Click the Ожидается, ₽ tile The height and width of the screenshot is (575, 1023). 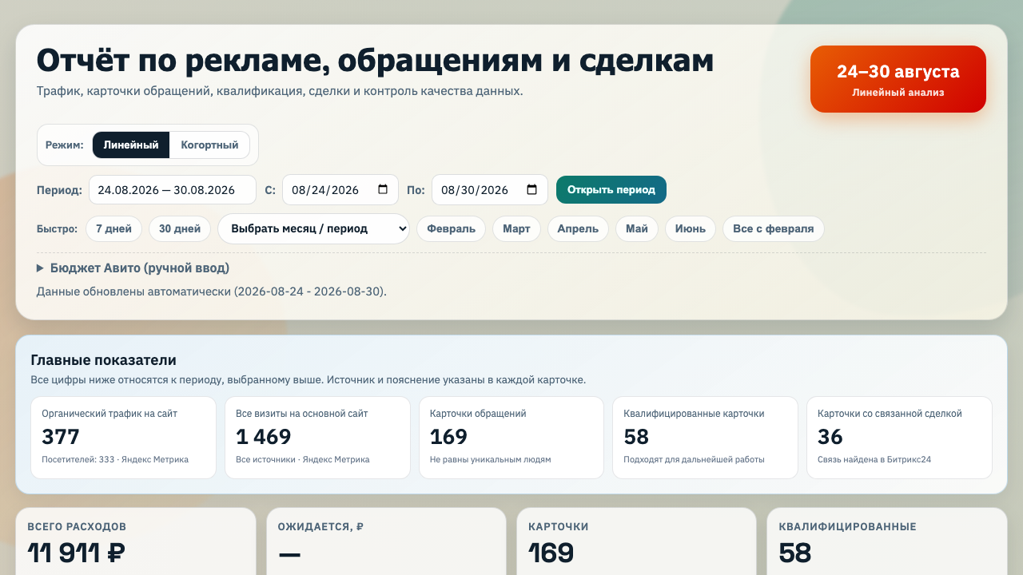tap(386, 541)
